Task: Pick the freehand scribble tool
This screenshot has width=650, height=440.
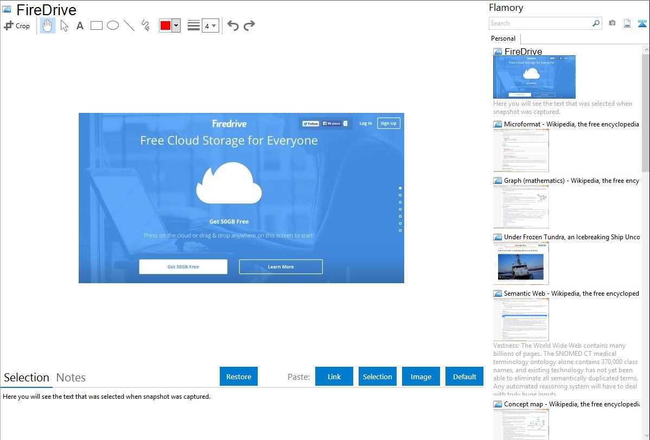Action: [145, 25]
